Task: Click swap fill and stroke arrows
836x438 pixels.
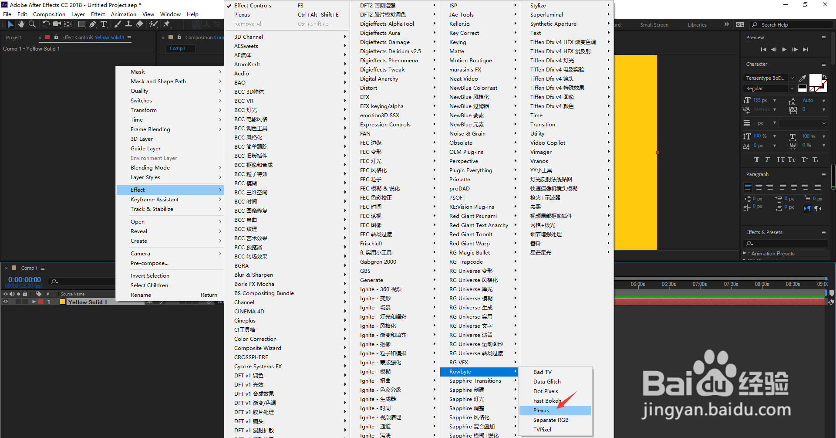Action: [x=824, y=77]
